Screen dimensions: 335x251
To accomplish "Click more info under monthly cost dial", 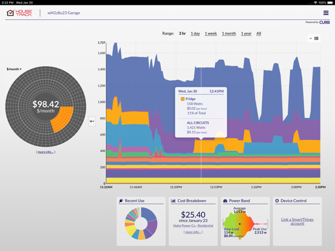I will point(46,152).
